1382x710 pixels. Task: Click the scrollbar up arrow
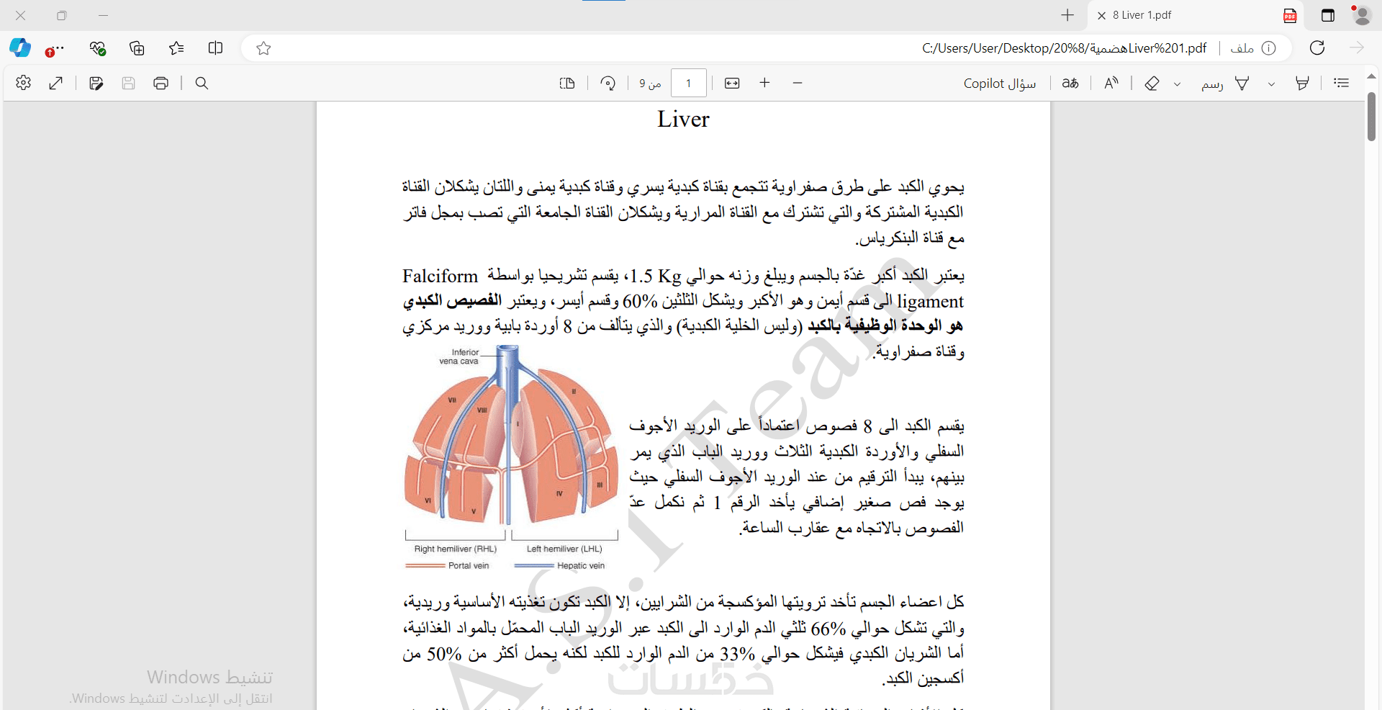[x=1371, y=76]
